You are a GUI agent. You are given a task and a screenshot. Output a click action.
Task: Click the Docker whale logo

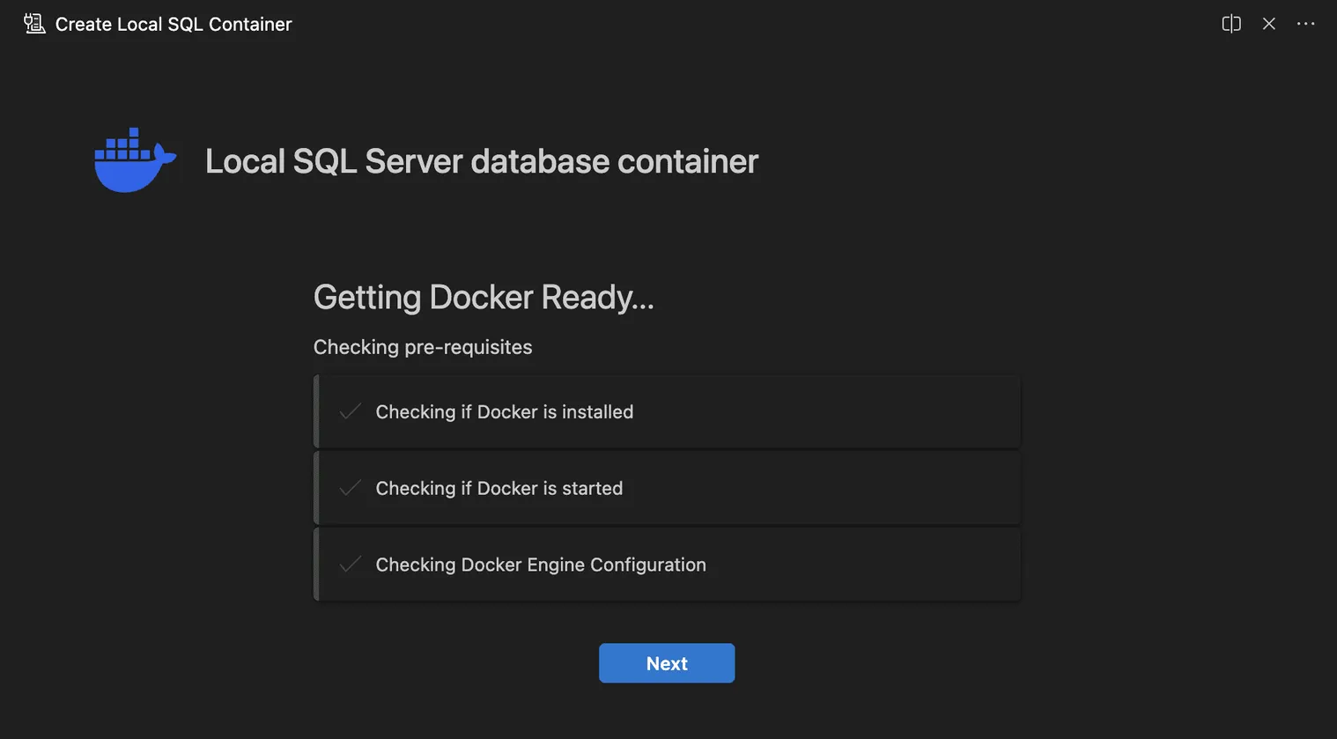click(135, 160)
